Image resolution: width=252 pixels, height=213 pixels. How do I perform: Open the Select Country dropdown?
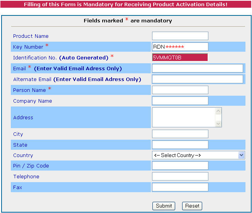[x=199, y=155]
